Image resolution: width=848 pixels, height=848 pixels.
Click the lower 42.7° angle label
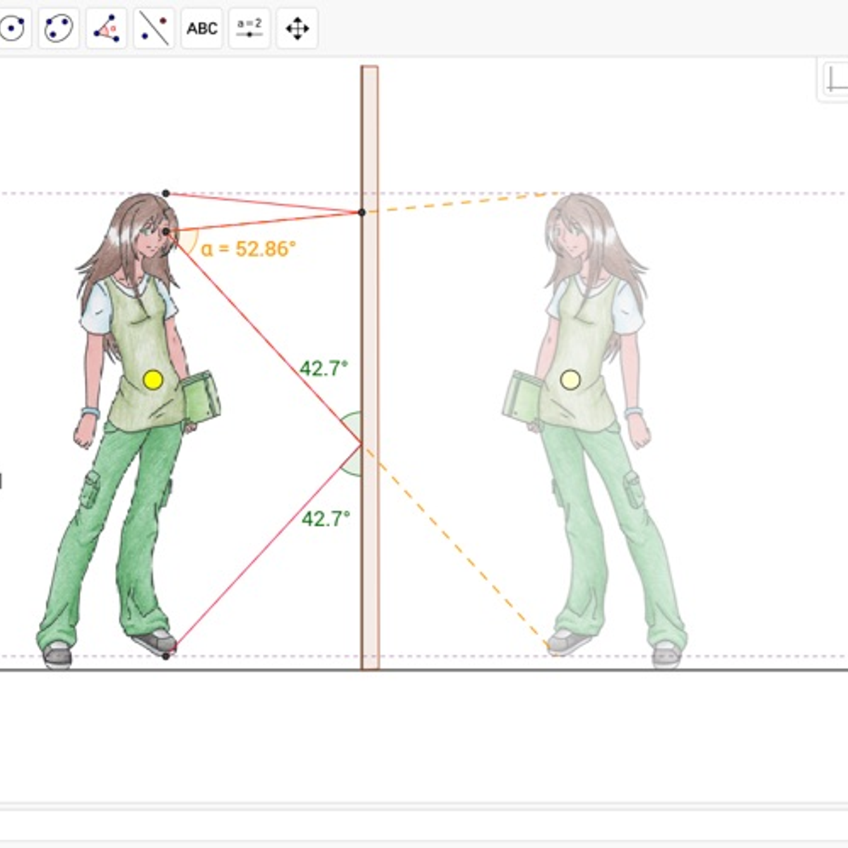click(326, 519)
